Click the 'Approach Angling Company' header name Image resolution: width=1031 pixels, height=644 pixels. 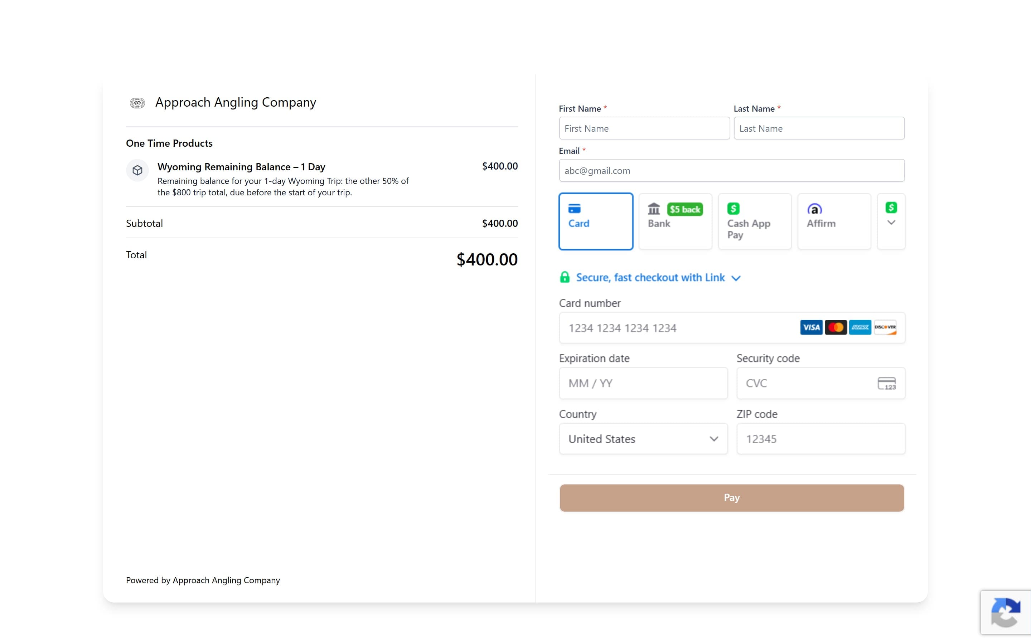click(236, 102)
